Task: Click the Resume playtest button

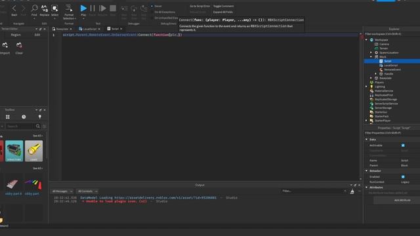Action: (102, 9)
